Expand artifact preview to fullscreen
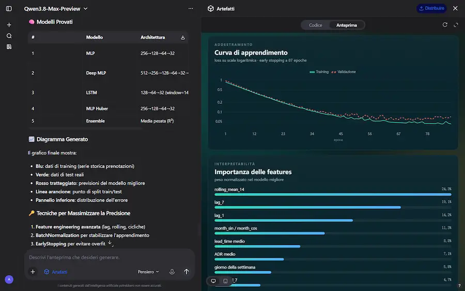 tap(456, 25)
